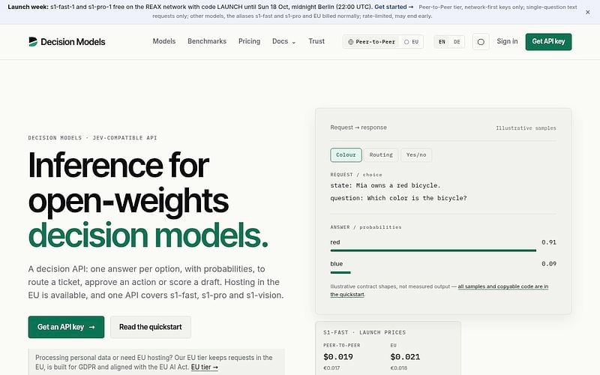Click the 'Illustrative samples' label

pos(526,128)
